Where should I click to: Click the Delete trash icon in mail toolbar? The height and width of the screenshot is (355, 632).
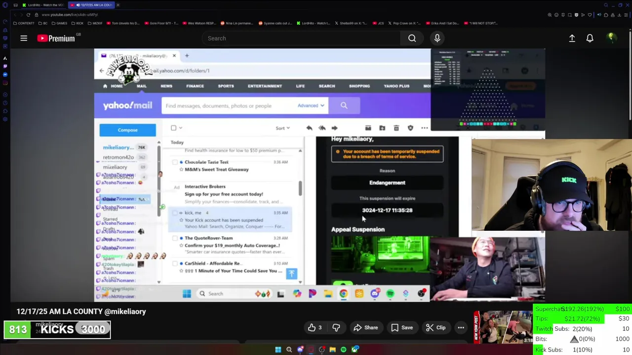(x=396, y=128)
